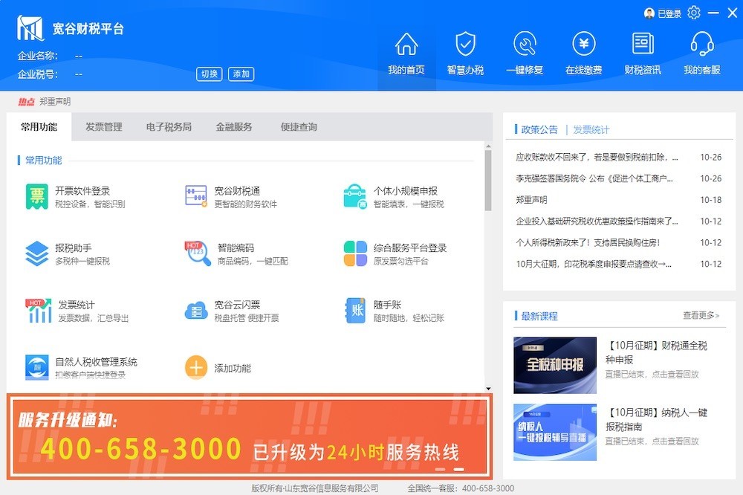Open settings gear in title bar
743x495 pixels.
tap(694, 13)
